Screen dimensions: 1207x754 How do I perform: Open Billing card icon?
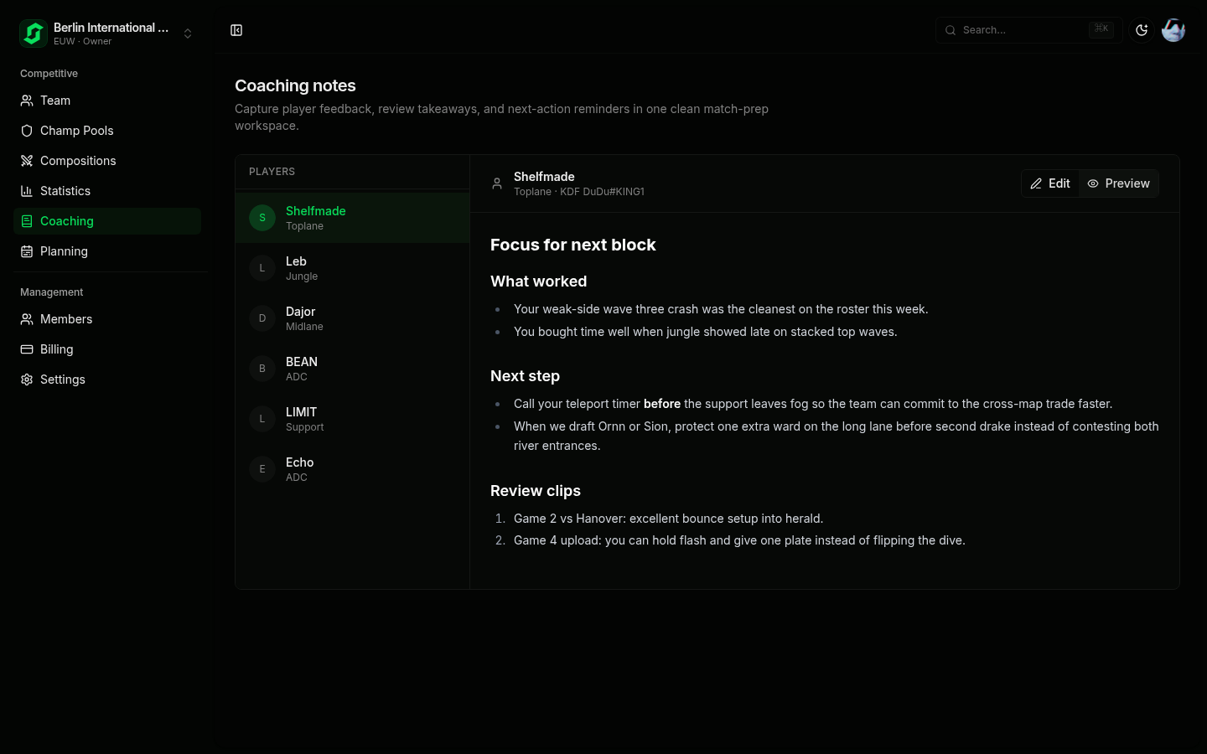coord(27,349)
